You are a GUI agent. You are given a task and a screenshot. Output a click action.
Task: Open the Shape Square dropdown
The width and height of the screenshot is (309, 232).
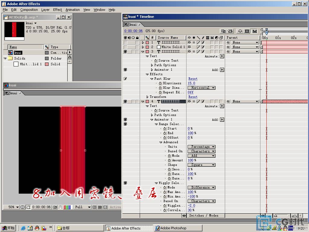coord(201,165)
